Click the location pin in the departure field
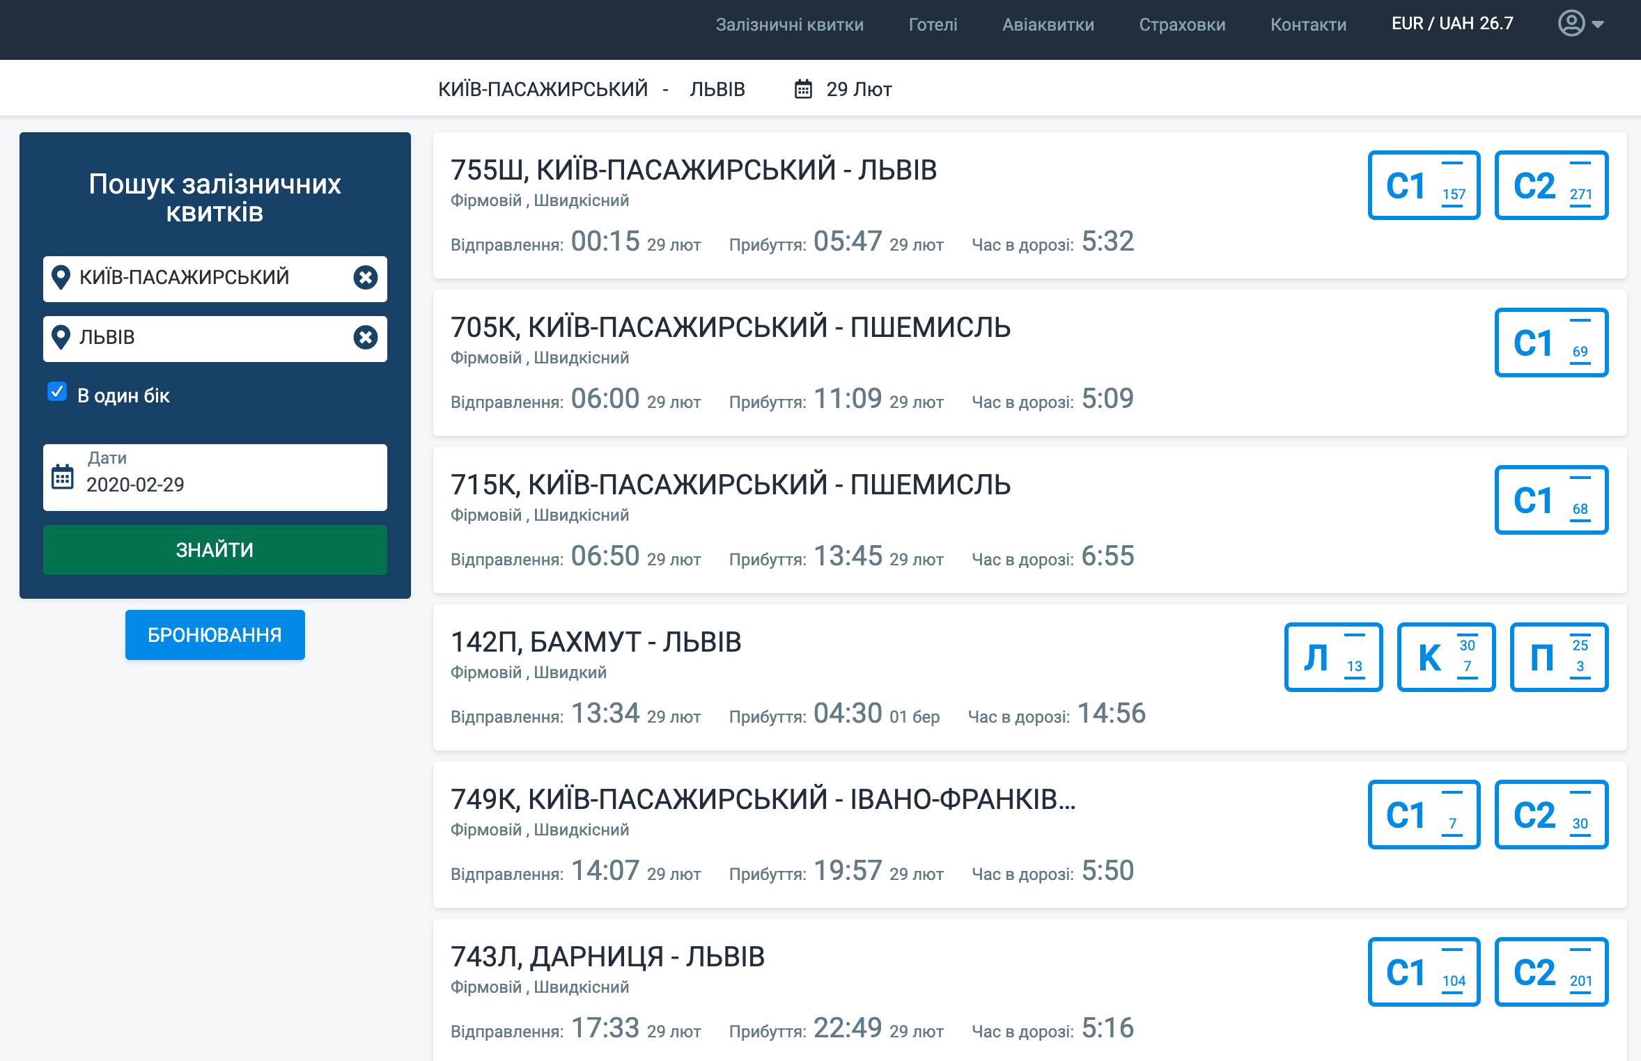Viewport: 1641px width, 1061px height. tap(61, 278)
